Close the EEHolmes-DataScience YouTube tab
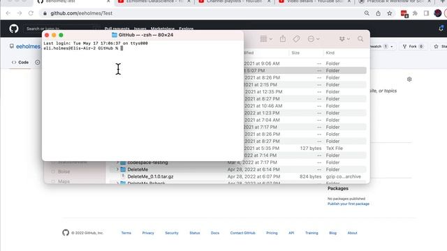 (189, 1)
